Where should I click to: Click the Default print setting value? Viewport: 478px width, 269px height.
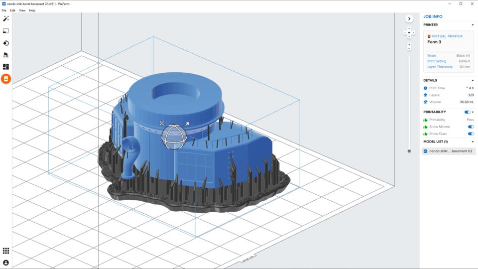464,61
